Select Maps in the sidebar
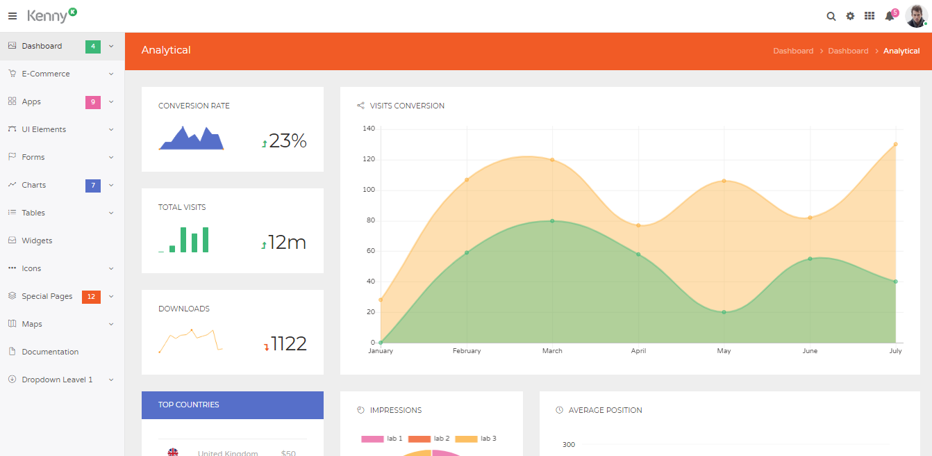Image resolution: width=932 pixels, height=456 pixels. point(32,324)
